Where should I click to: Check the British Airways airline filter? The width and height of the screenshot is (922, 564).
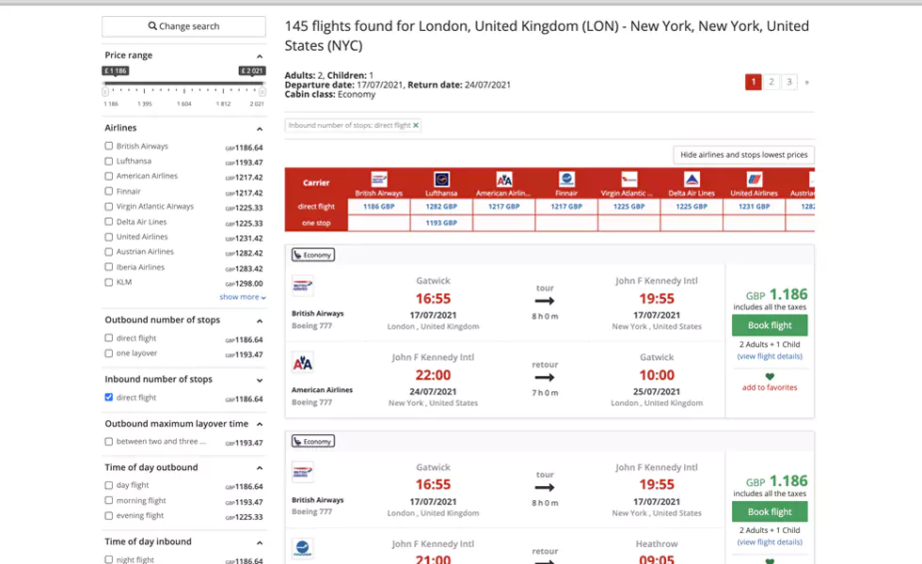[x=109, y=146]
